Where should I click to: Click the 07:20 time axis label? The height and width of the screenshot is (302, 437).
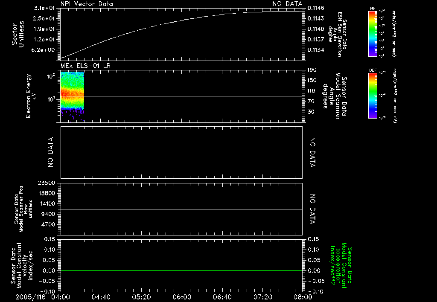pos(262,297)
